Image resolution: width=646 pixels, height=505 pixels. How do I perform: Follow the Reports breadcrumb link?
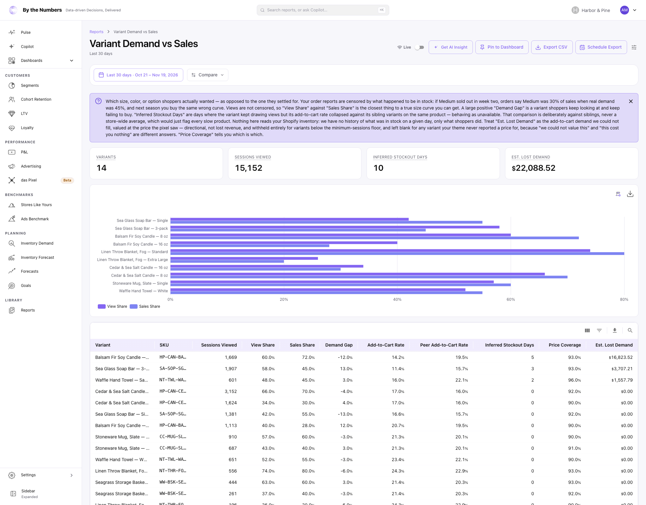pos(96,32)
